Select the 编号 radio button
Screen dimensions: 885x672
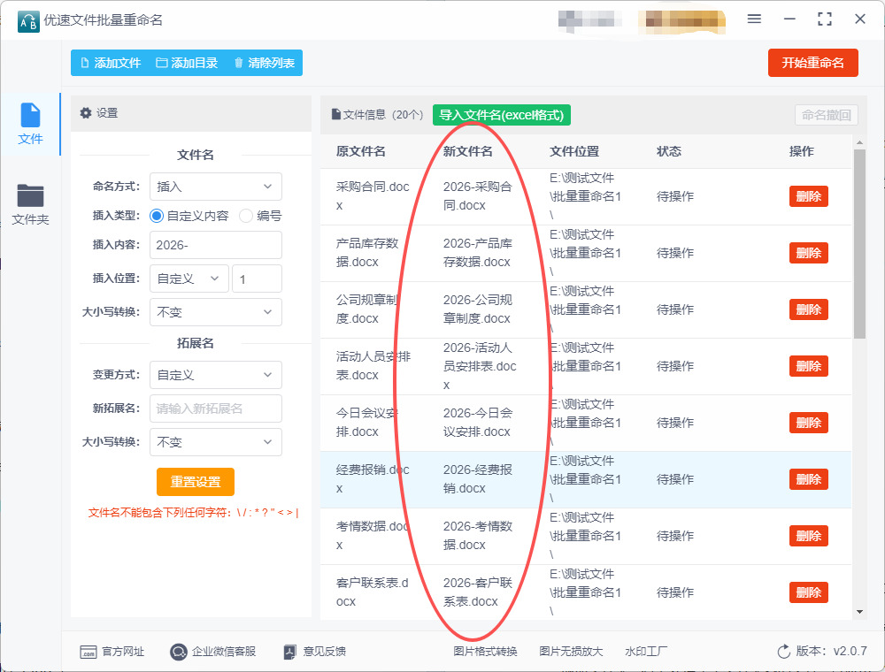point(246,216)
